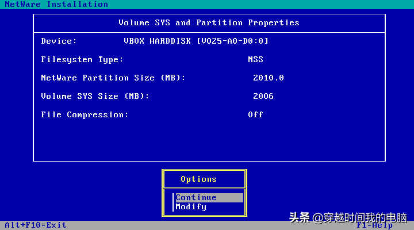Click the NetWare Installation title text
Image resolution: width=414 pixels, height=230 pixels.
[x=56, y=4]
